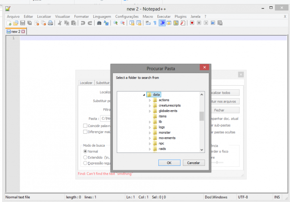This screenshot has width=290, height=202.
Task: Select the Normal search mode radio
Action: (x=85, y=151)
